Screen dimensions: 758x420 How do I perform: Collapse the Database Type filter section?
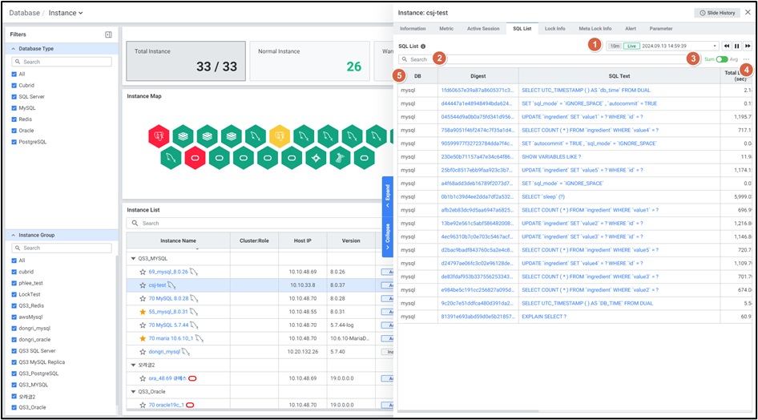pyautogui.click(x=13, y=49)
